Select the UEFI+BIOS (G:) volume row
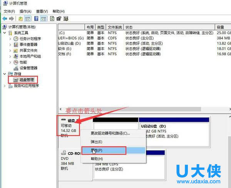This screenshot has width=231, height=188. coord(70,38)
